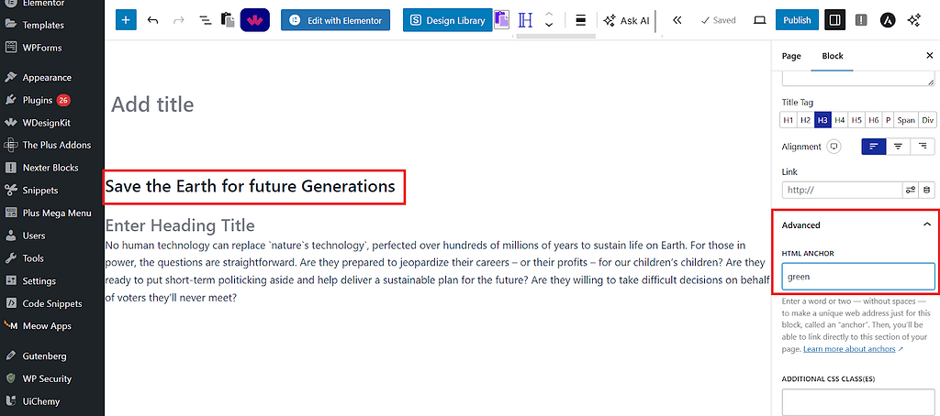Undo the last change

pos(152,20)
